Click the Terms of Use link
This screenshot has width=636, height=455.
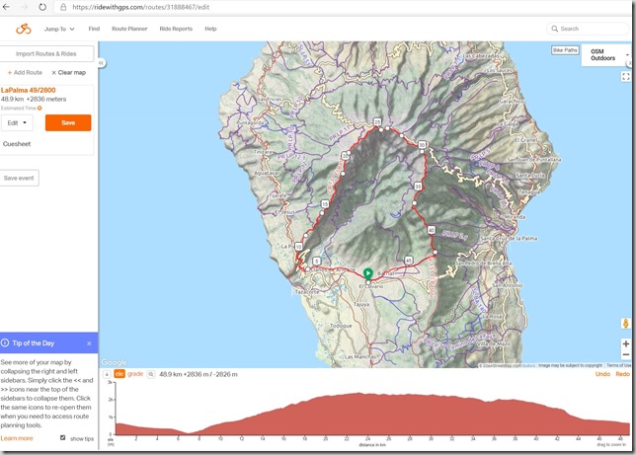coord(618,365)
